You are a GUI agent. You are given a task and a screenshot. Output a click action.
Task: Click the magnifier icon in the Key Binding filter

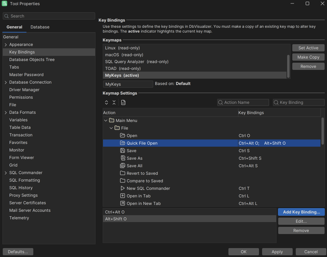(277, 102)
